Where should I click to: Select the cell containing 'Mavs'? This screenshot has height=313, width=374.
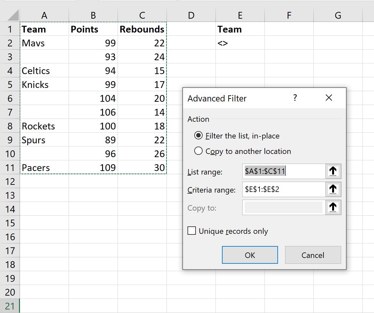pyautogui.click(x=44, y=43)
